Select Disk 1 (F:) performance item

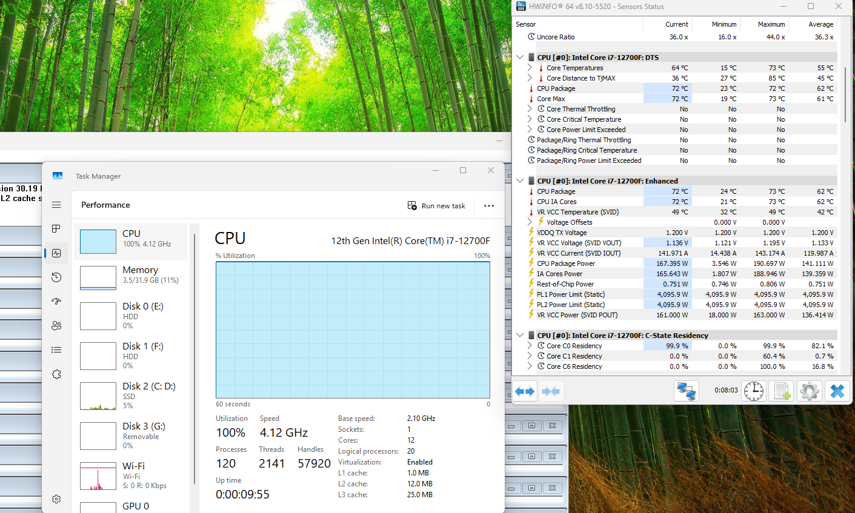(x=130, y=356)
